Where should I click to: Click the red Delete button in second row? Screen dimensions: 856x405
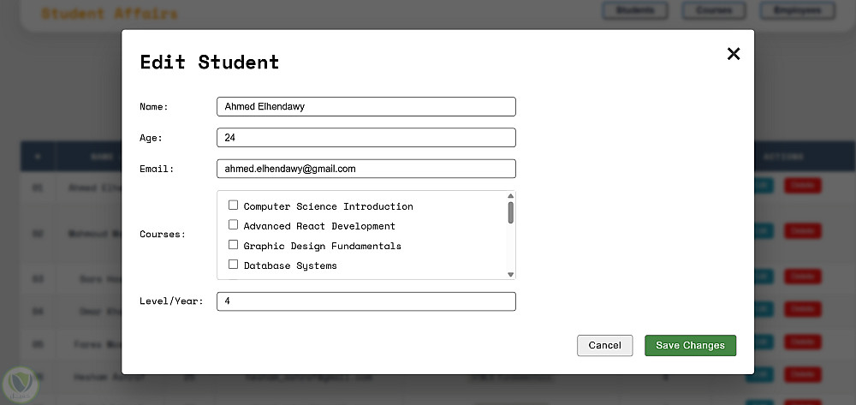pyautogui.click(x=802, y=230)
